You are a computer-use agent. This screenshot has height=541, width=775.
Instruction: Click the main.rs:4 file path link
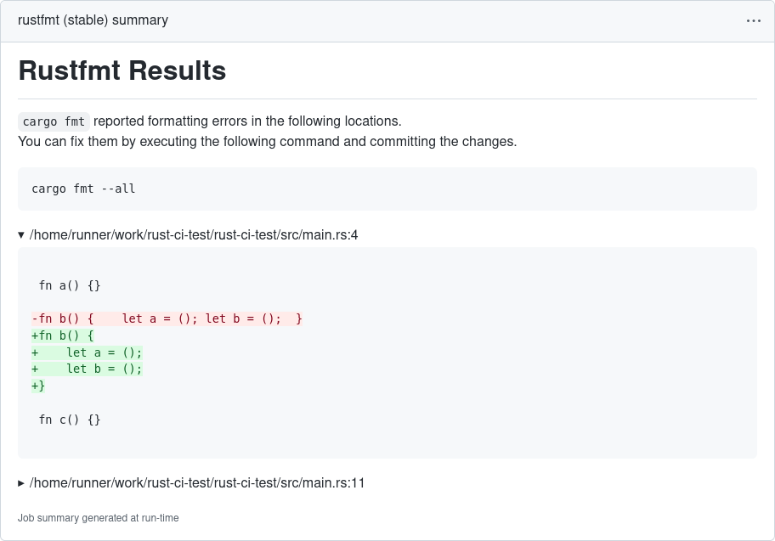(193, 234)
